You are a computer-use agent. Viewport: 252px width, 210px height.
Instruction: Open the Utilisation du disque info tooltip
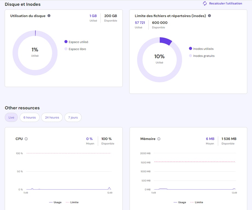tap(49, 16)
